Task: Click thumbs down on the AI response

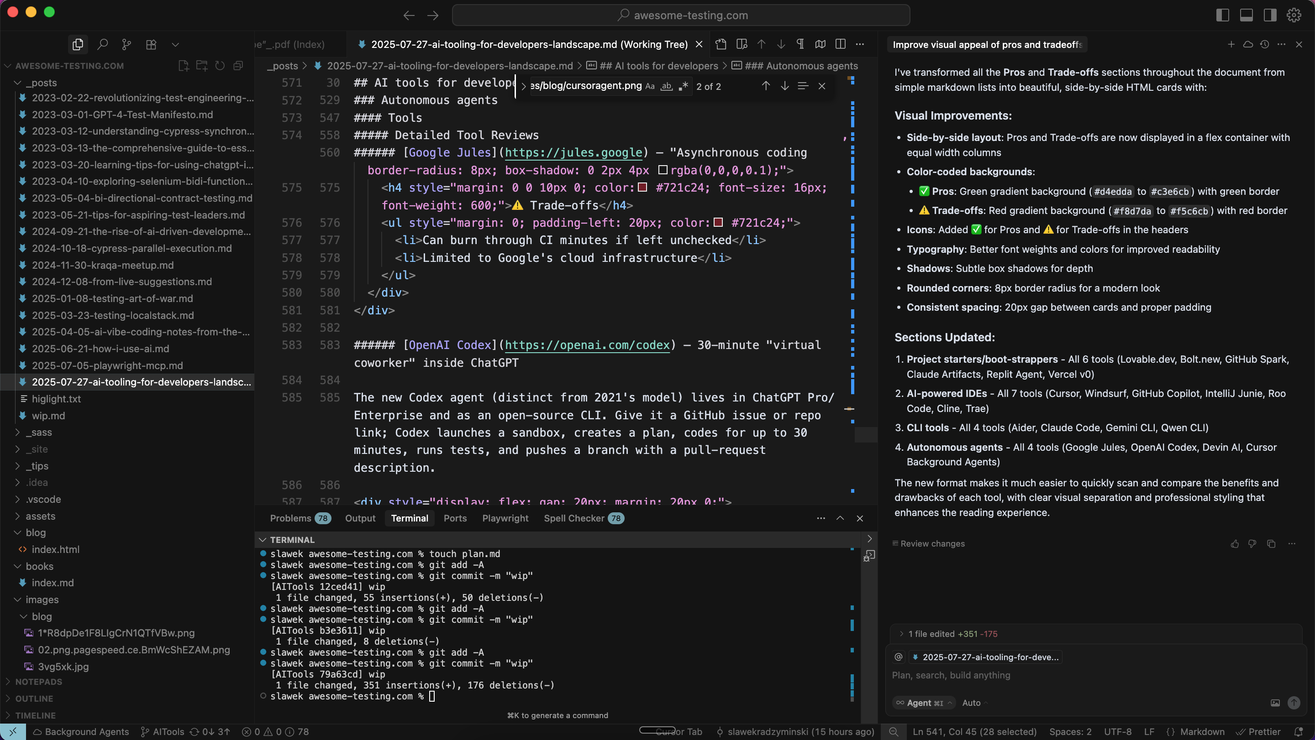Action: pos(1252,544)
